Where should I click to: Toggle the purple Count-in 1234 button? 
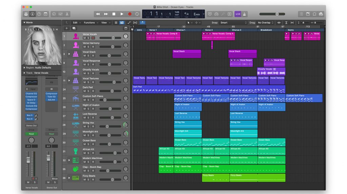pos(238,14)
